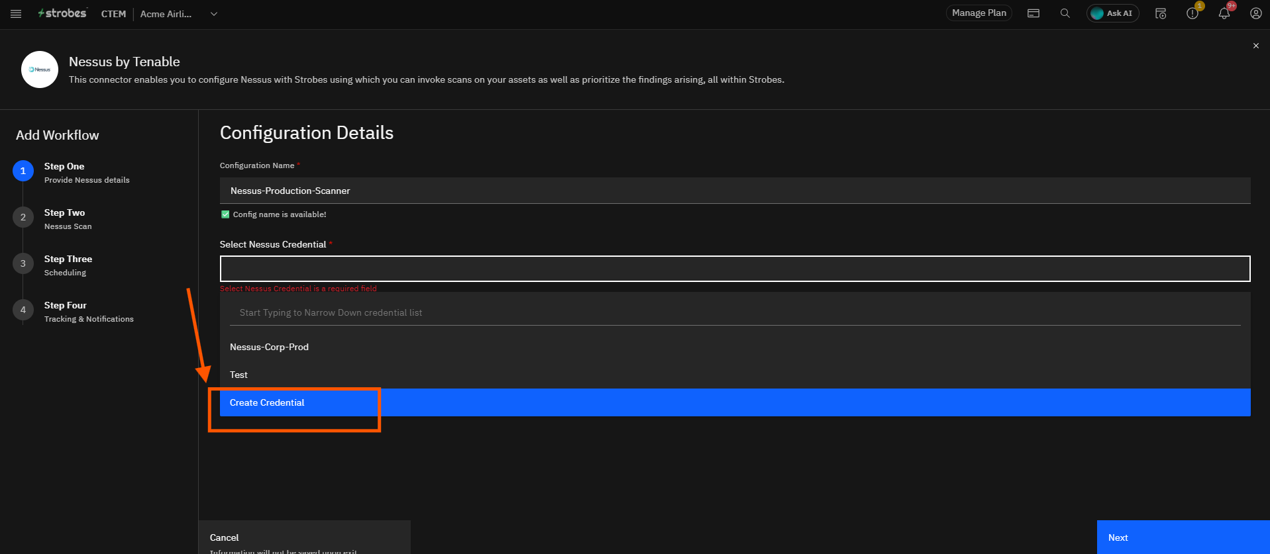Open the Select Nessus Credential combo box
Image resolution: width=1270 pixels, height=554 pixels.
tap(735, 269)
